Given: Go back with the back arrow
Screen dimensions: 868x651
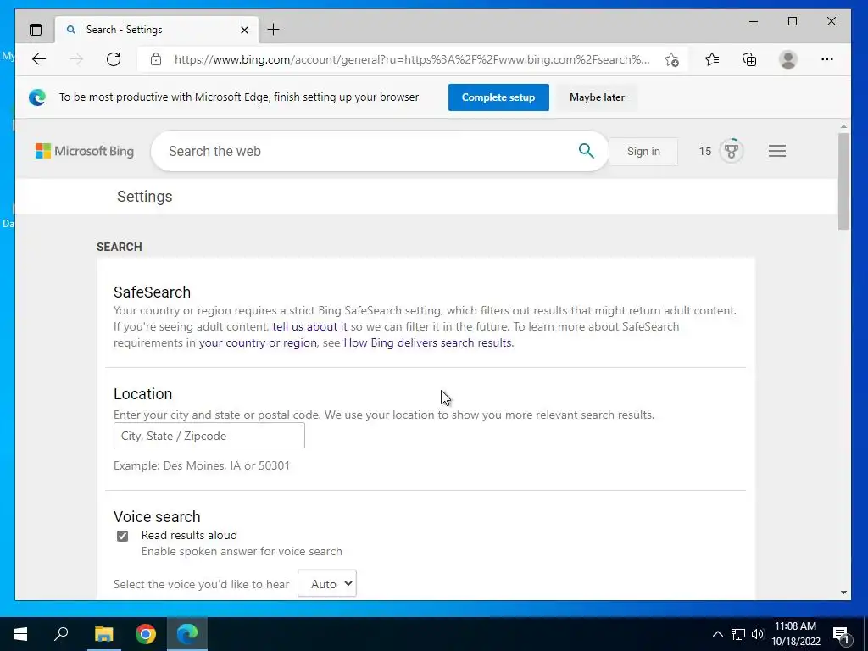Looking at the screenshot, I should [39, 59].
